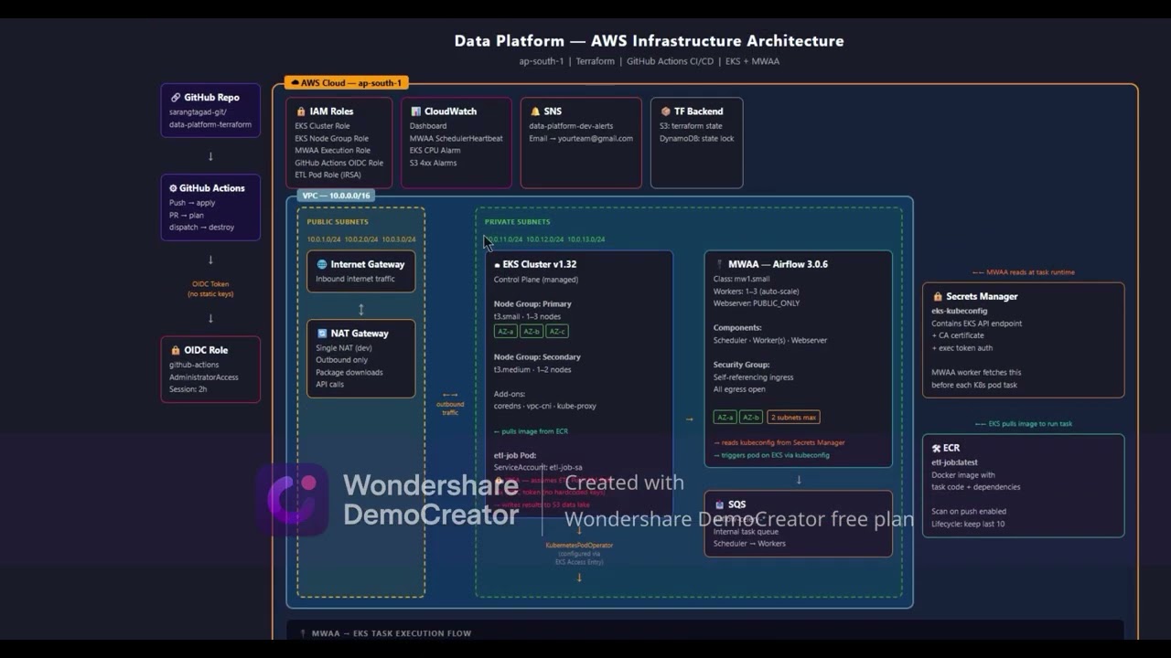Click the subnet address 10.0.1.0/24

[324, 239]
